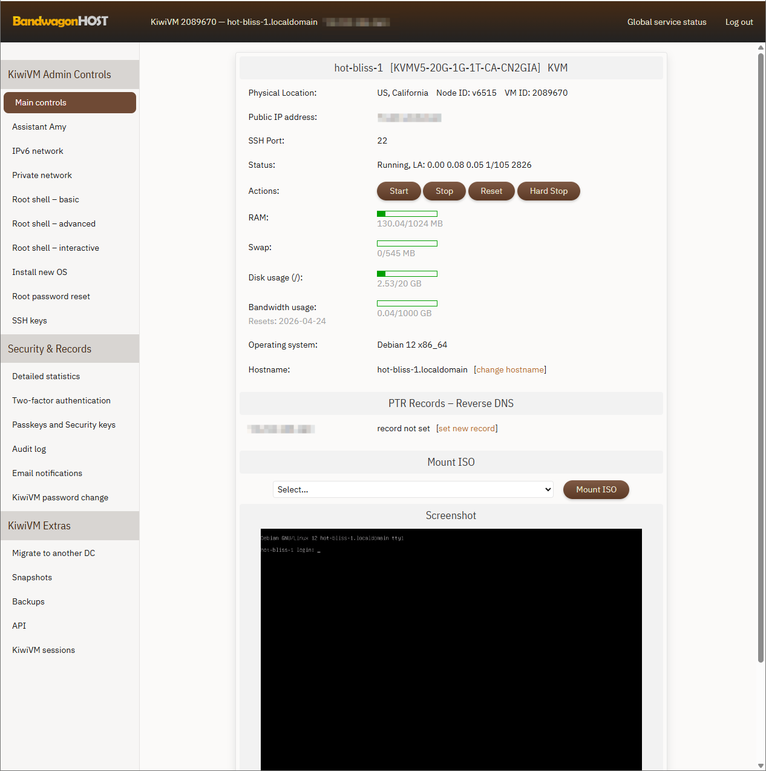This screenshot has width=766, height=771.
Task: Open Install new OS page
Action: [40, 272]
